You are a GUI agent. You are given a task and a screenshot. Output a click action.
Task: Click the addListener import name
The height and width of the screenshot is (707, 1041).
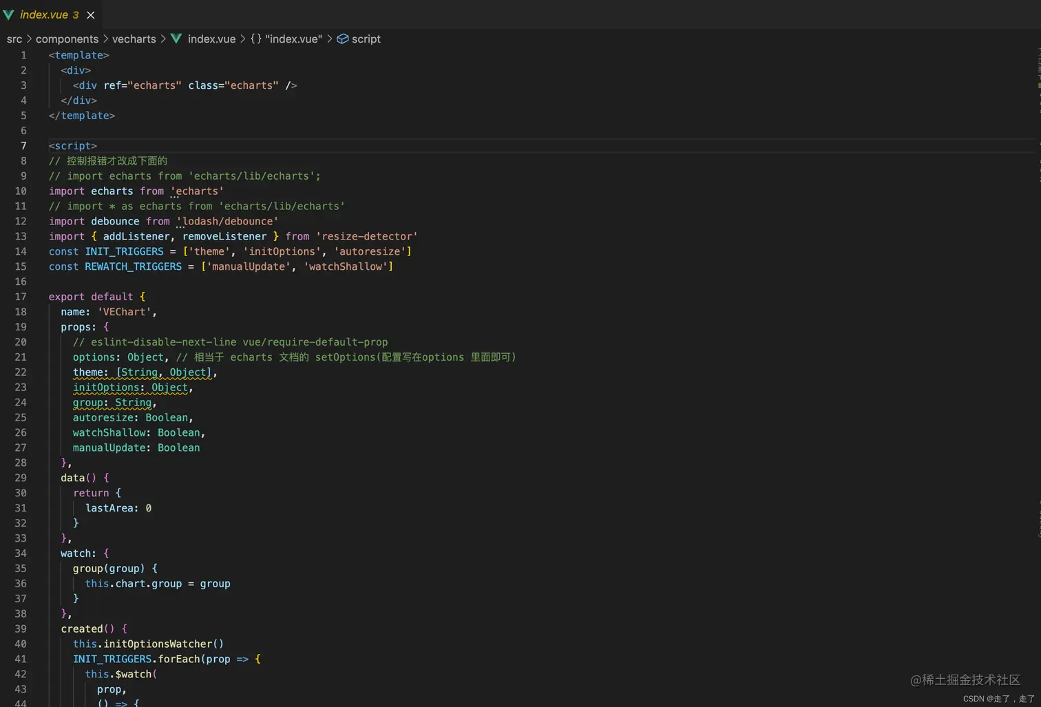pos(136,237)
